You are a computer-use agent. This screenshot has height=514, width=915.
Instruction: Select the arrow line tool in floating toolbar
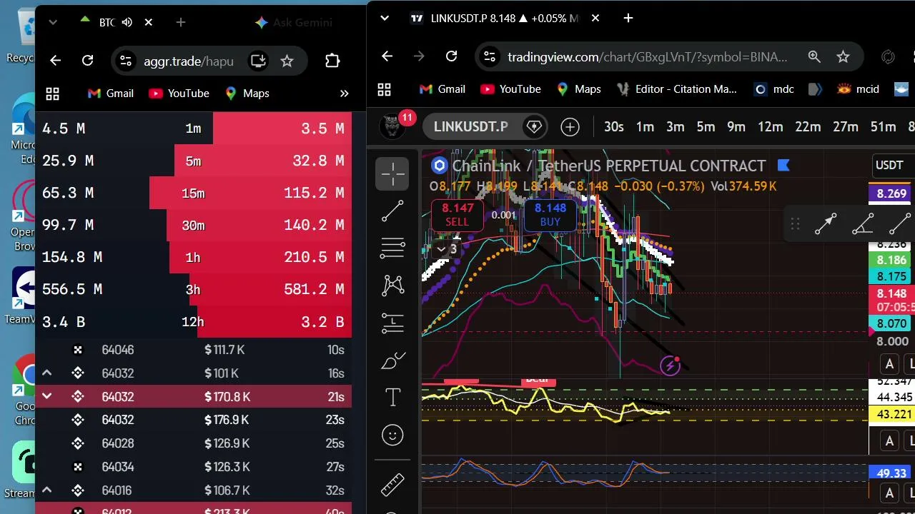[825, 225]
